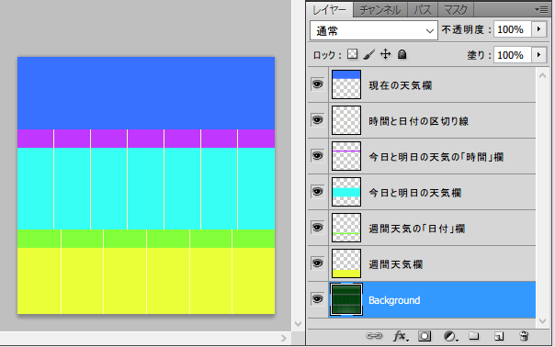Hide the 週間天気欄 layer
The image size is (555, 347).
pos(318,263)
